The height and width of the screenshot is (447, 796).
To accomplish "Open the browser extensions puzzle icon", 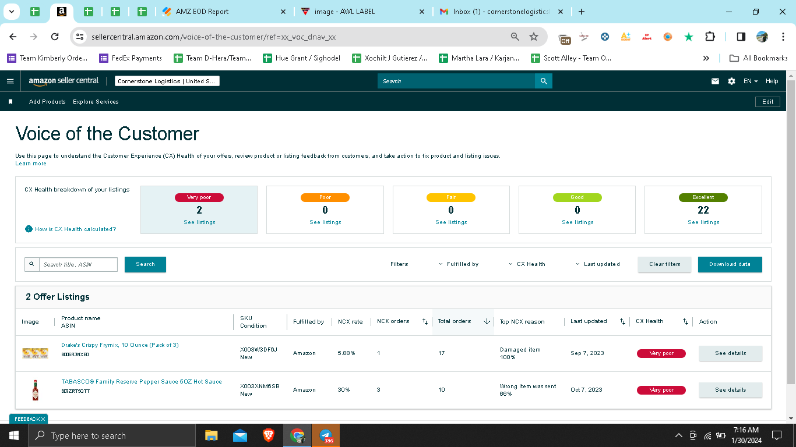I will [x=710, y=37].
